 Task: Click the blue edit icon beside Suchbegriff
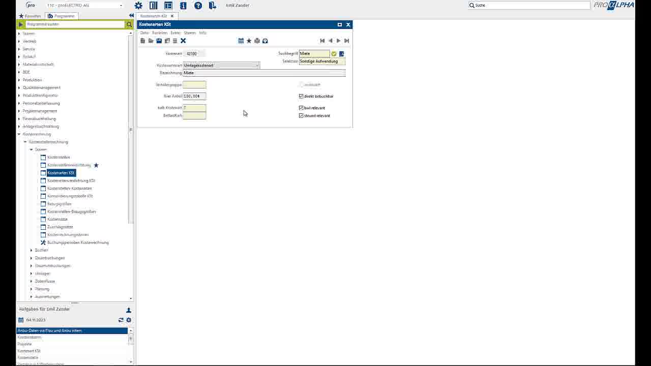coord(342,53)
